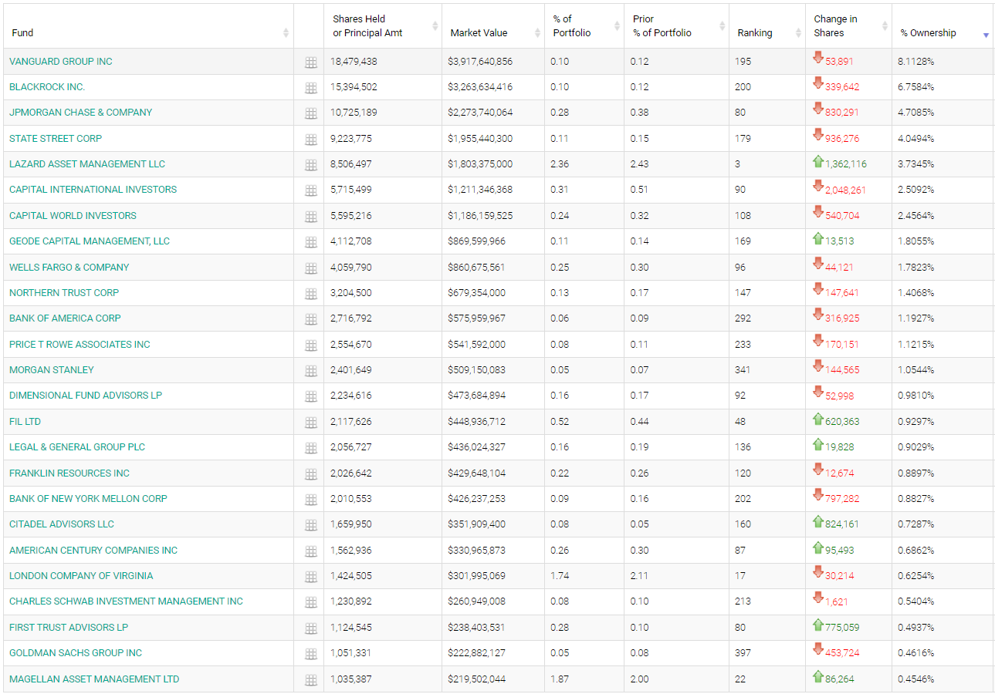Sort by Market Value column

coord(493,26)
